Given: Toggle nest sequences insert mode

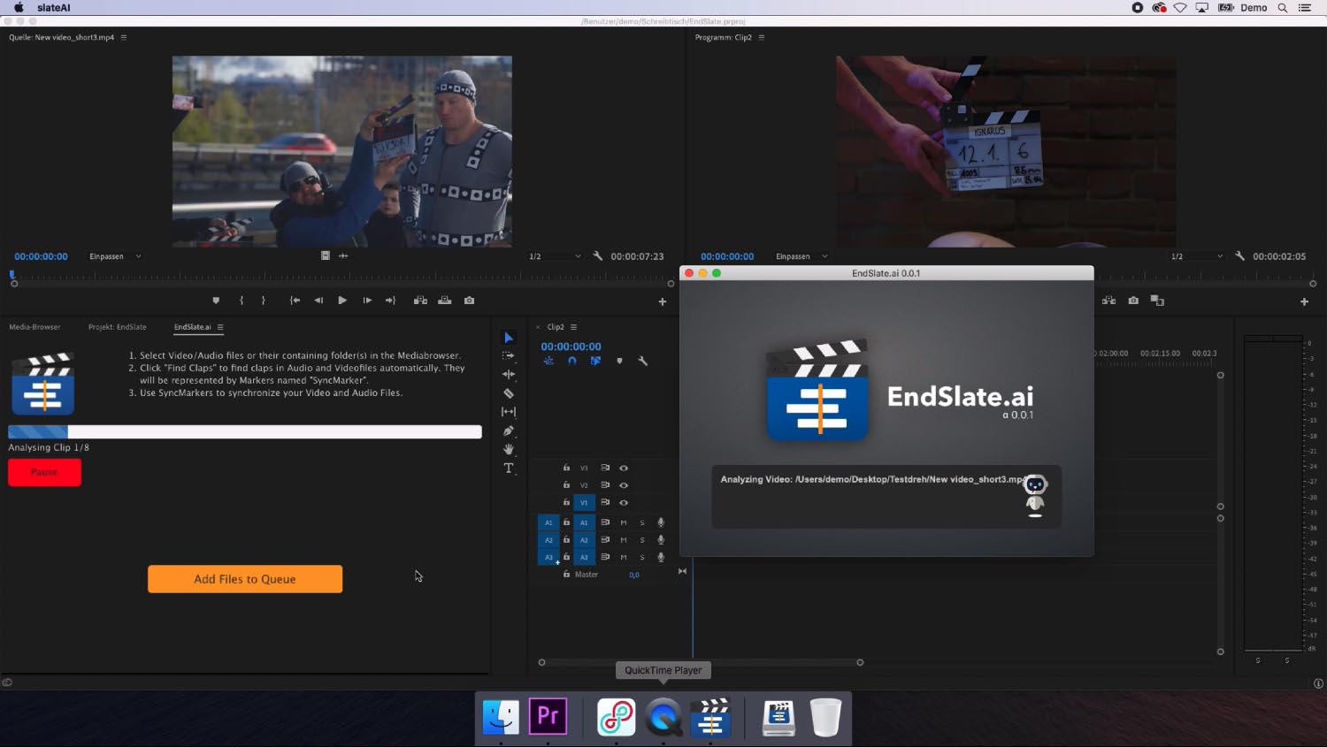Looking at the screenshot, I should click(548, 361).
